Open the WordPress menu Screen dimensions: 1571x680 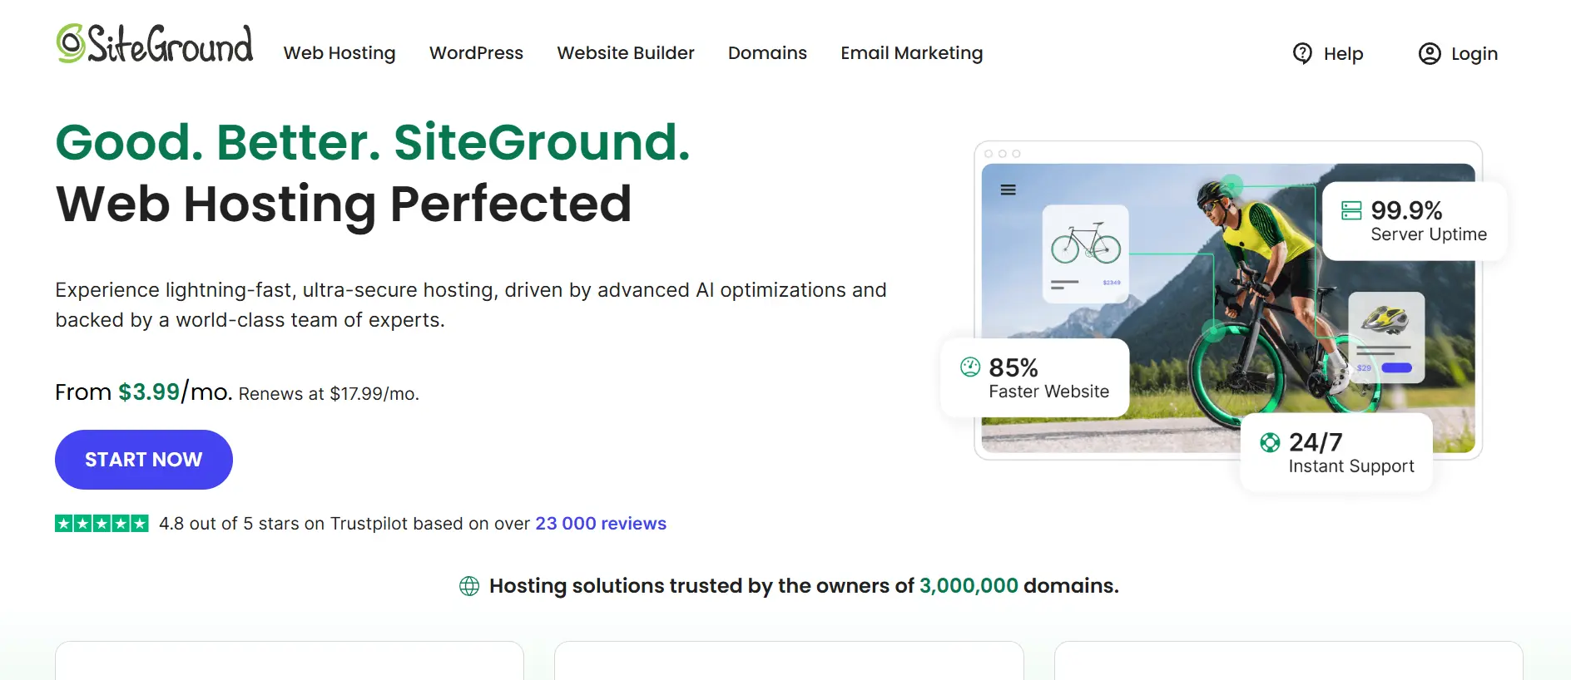tap(476, 53)
